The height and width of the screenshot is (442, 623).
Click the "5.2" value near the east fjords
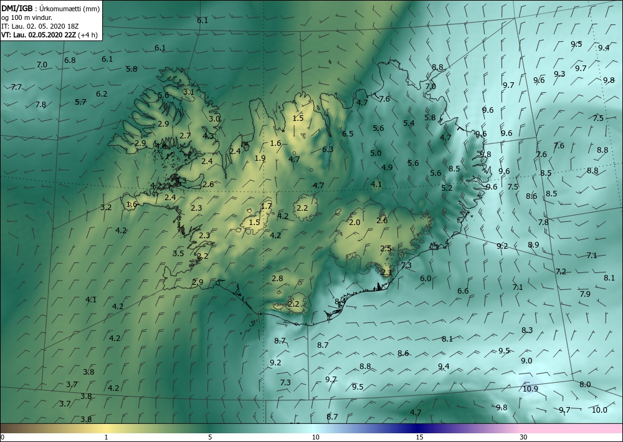447,188
